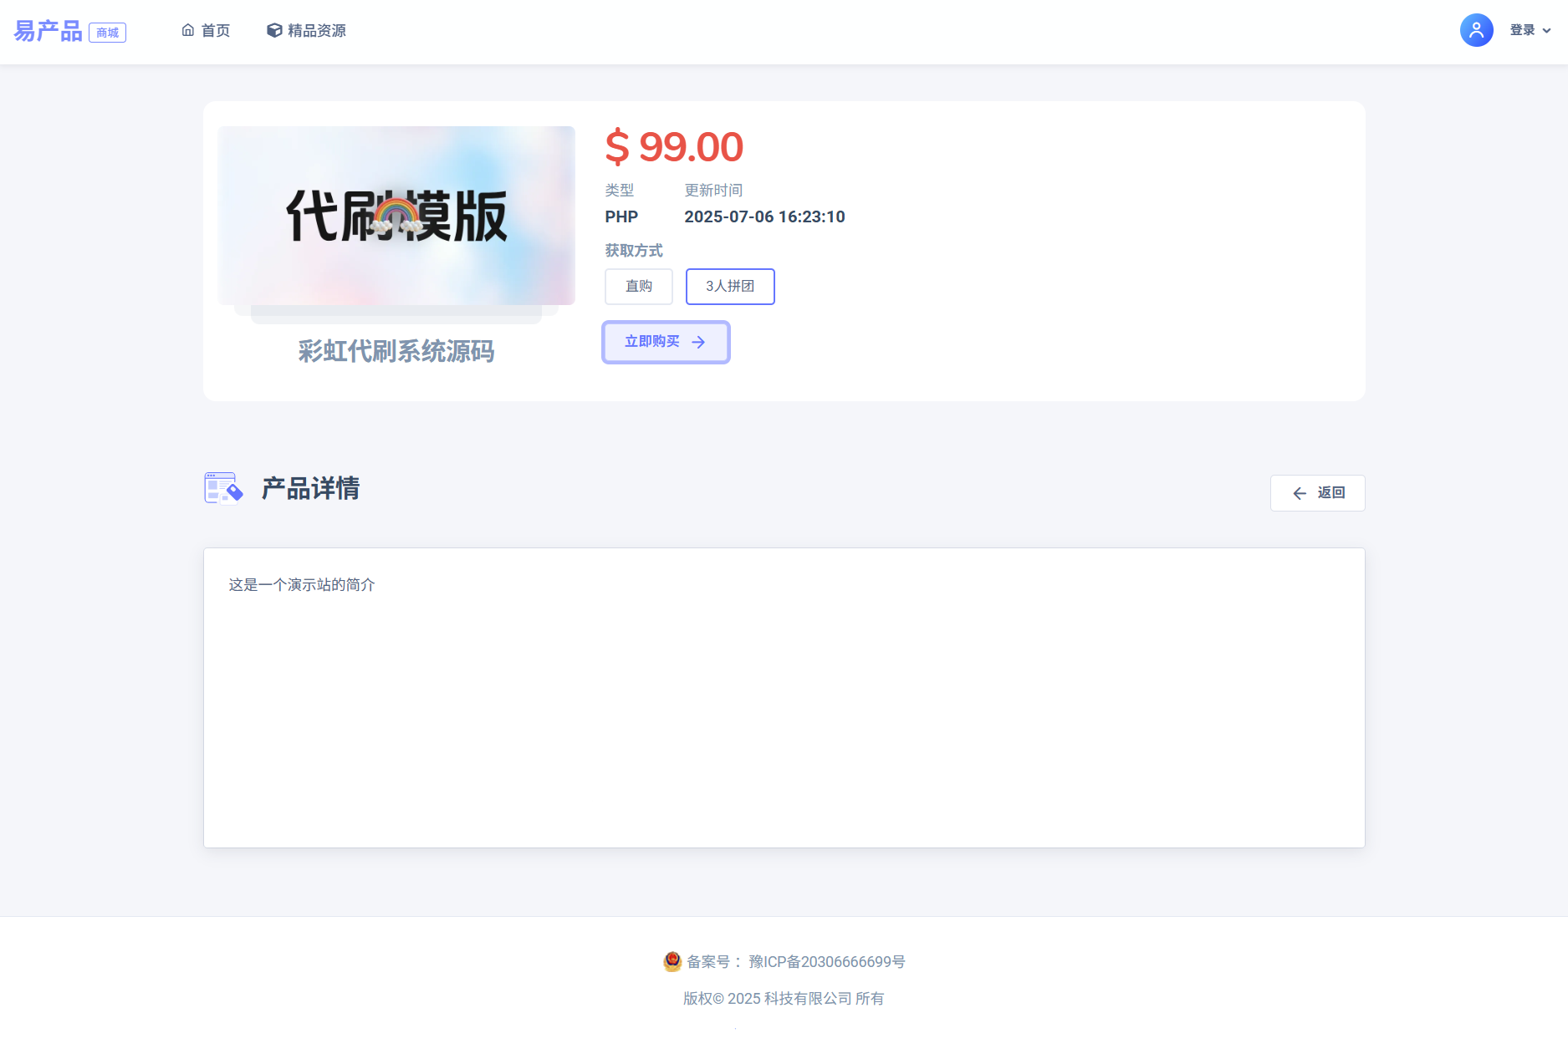The image size is (1568, 1064).
Task: Click the home icon next to 首页
Action: click(188, 29)
